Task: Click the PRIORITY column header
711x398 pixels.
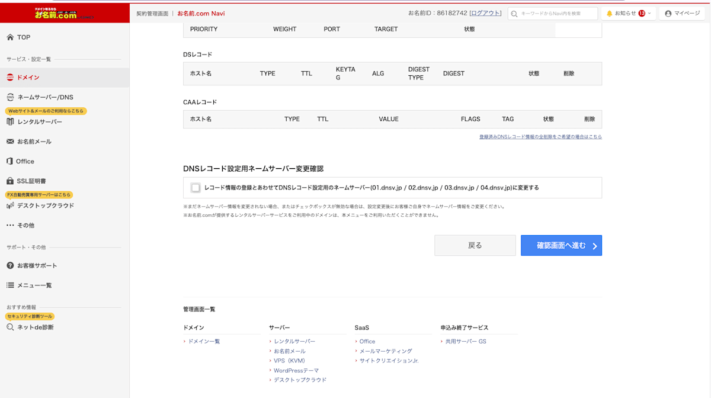Action: pos(204,29)
